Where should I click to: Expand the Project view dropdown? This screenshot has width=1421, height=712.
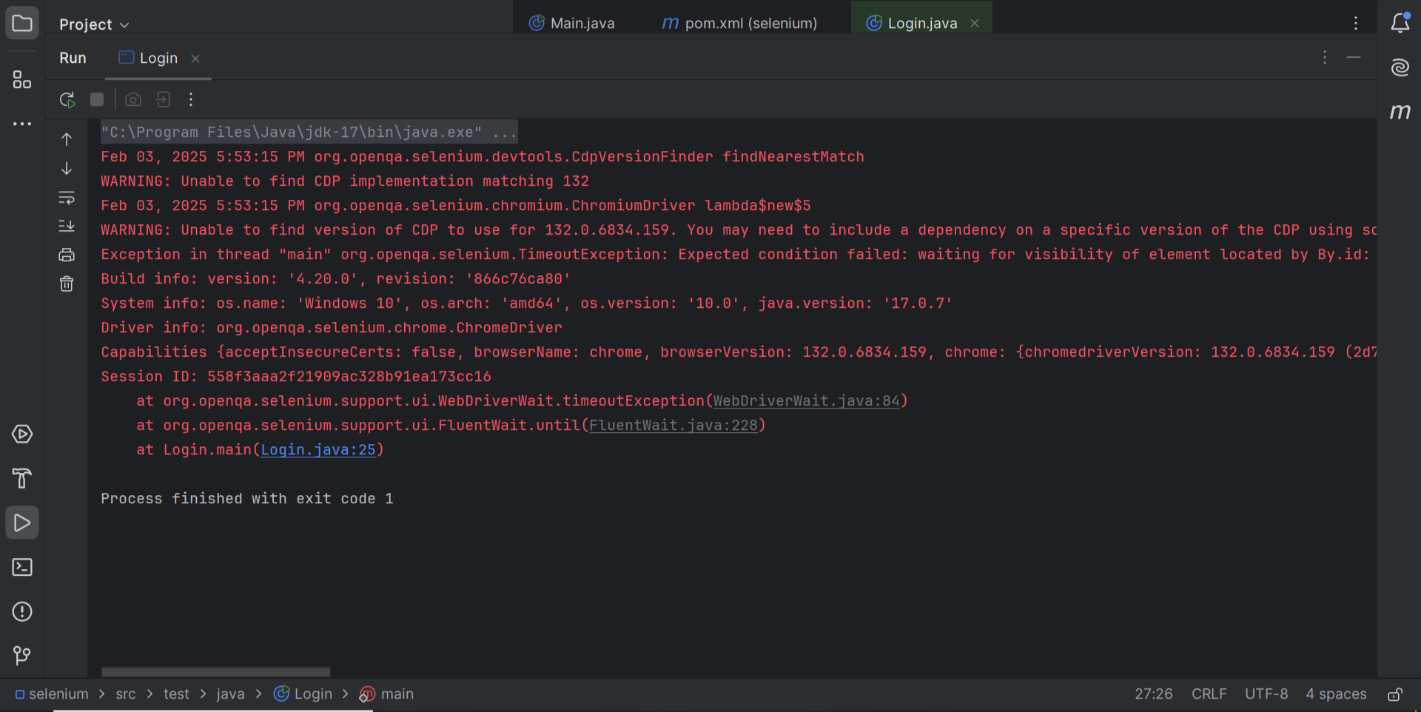(x=94, y=24)
